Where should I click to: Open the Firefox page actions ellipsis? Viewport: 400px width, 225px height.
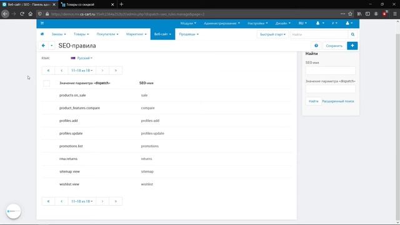pyautogui.click(x=342, y=14)
